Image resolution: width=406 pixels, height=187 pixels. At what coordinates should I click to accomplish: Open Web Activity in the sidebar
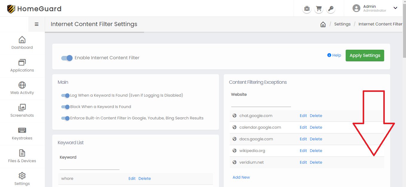pyautogui.click(x=22, y=88)
